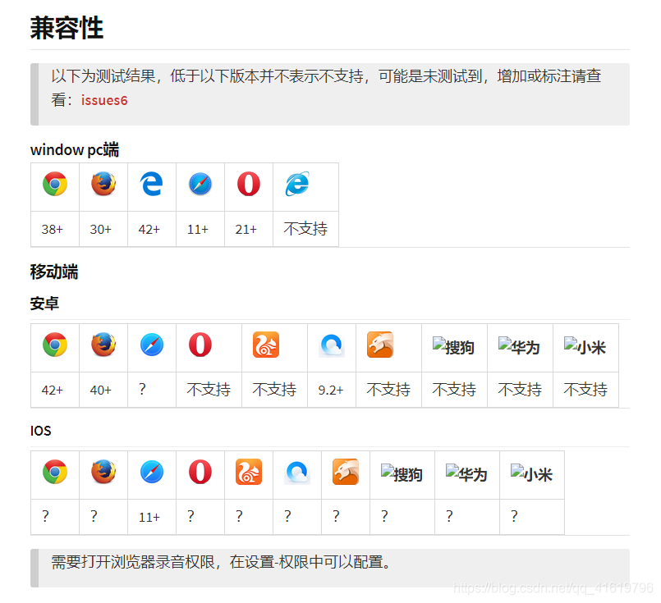The width and height of the screenshot is (661, 603).
Task: Click Internet Explorer icon in pc table
Action: click(x=297, y=184)
